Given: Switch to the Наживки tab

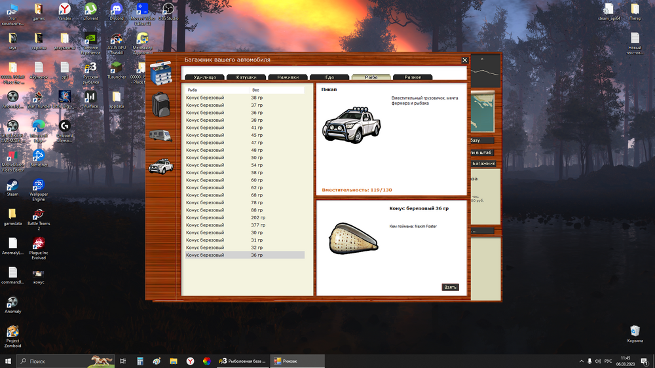Looking at the screenshot, I should pos(288,77).
